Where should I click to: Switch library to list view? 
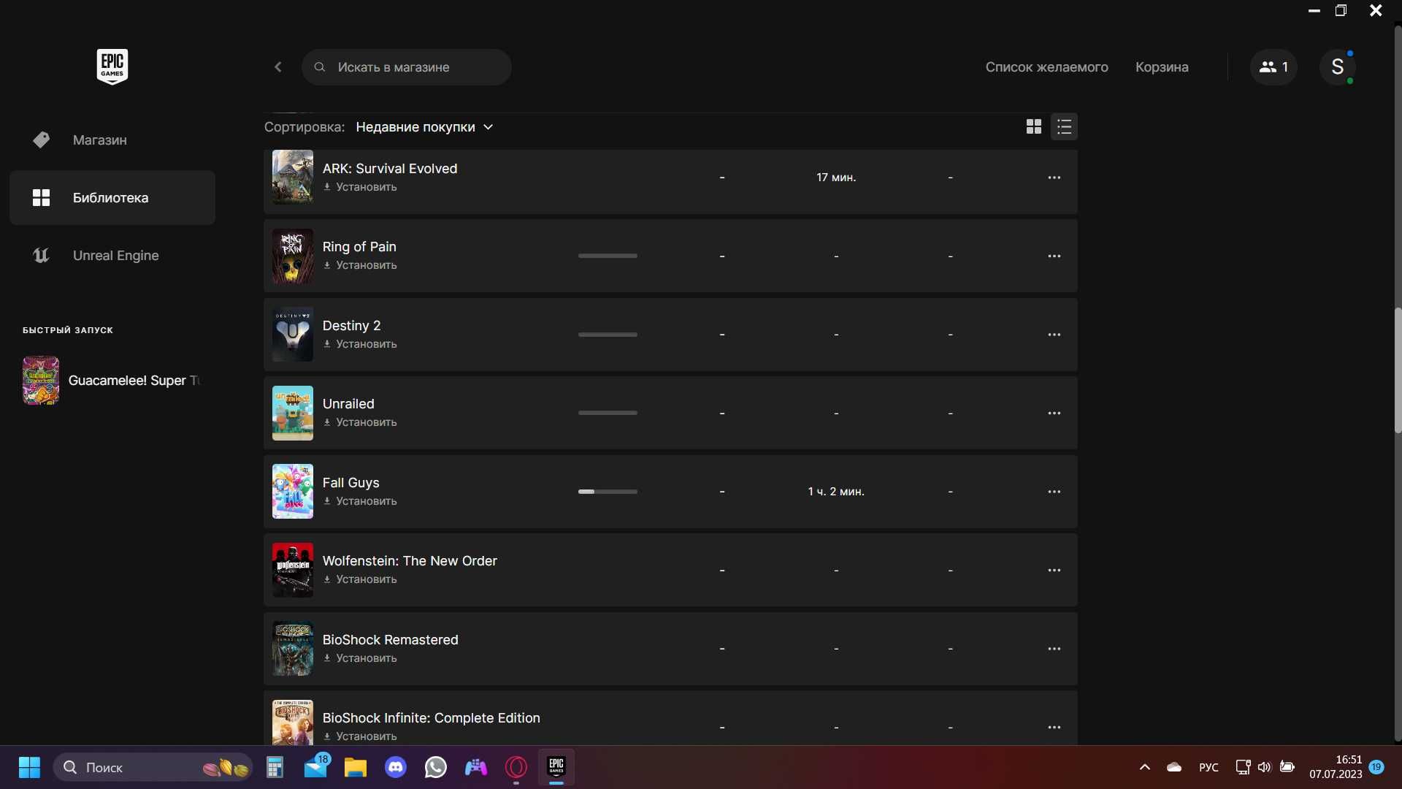pos(1064,127)
